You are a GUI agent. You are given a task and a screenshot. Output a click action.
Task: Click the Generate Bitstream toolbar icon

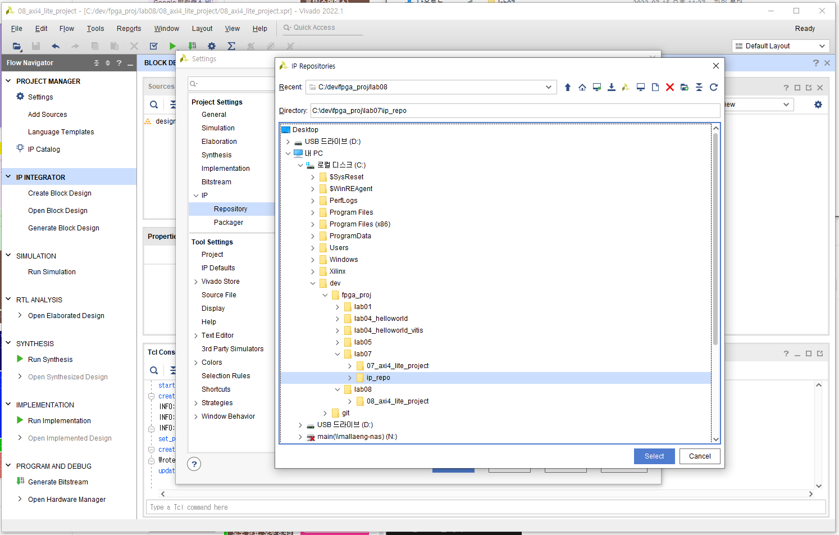(192, 46)
